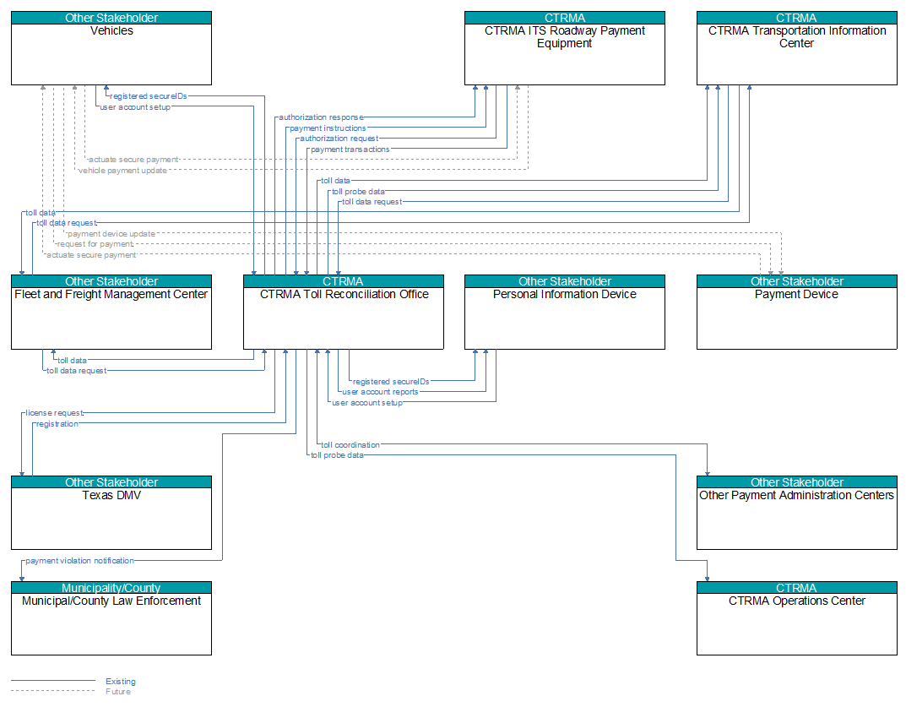Click CTRMA ITS Roadway Payment Equipment node
The width and height of the screenshot is (906, 707).
pyautogui.click(x=565, y=48)
